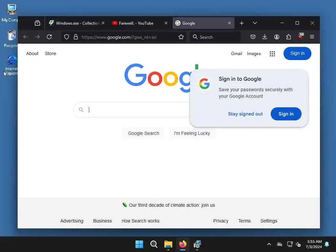The height and width of the screenshot is (252, 336).
Task: Switch to Farewell. - YouTube tab
Action: coord(140,23)
